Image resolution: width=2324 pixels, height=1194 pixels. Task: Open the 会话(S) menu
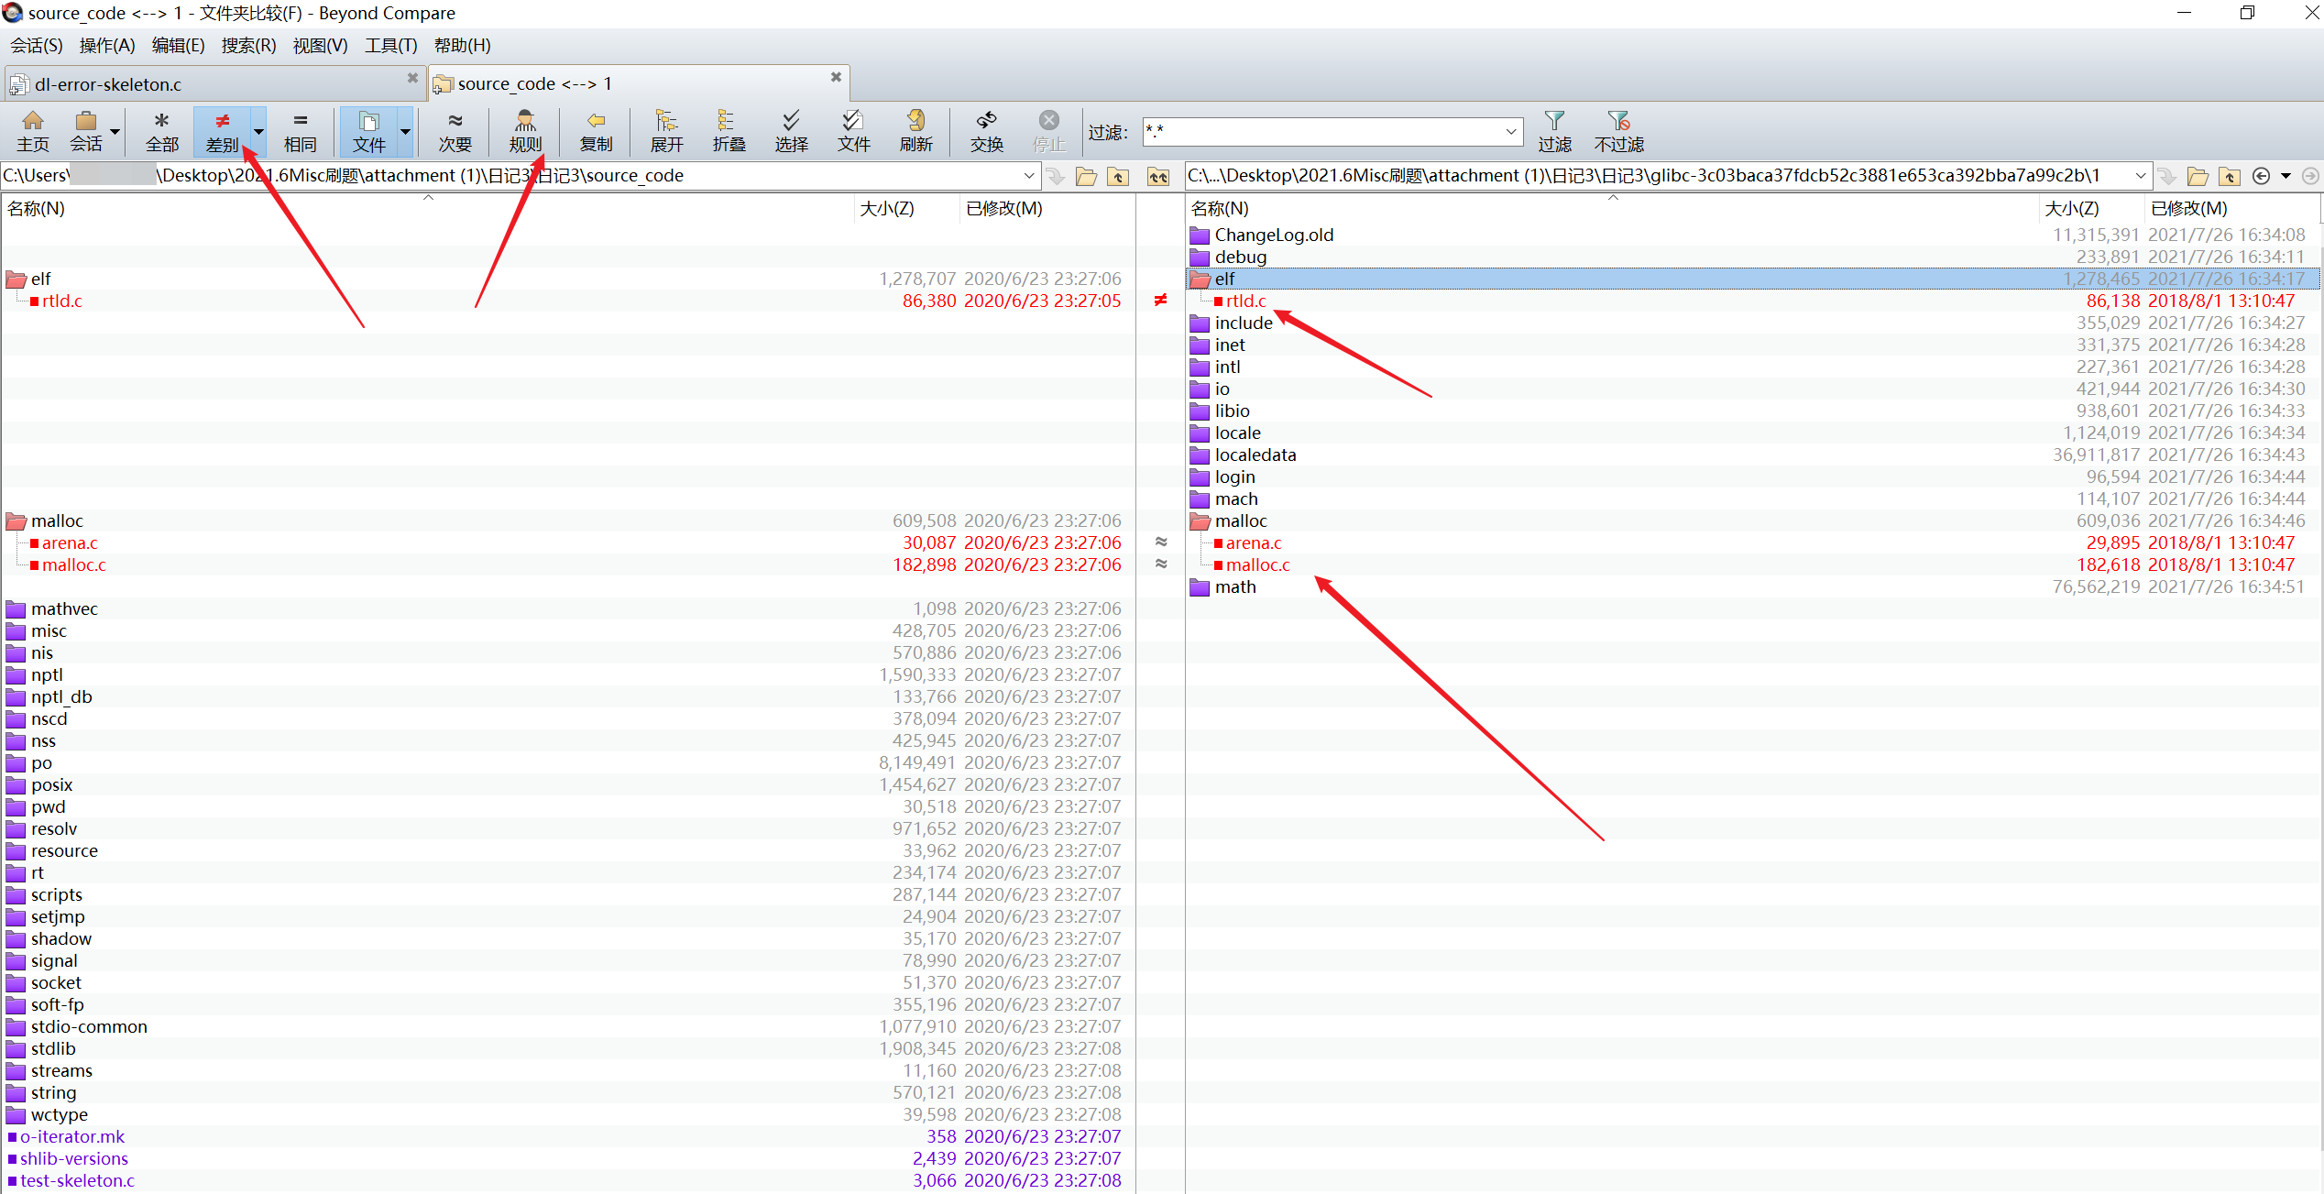37,46
